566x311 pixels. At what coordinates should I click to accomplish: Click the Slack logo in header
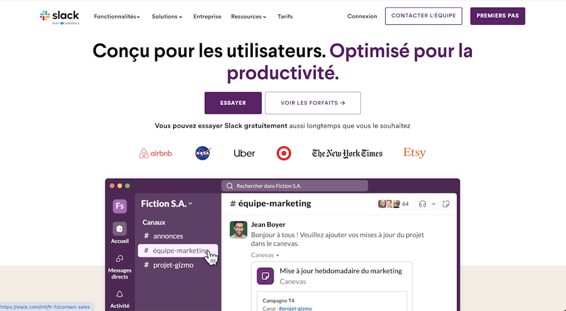[60, 17]
